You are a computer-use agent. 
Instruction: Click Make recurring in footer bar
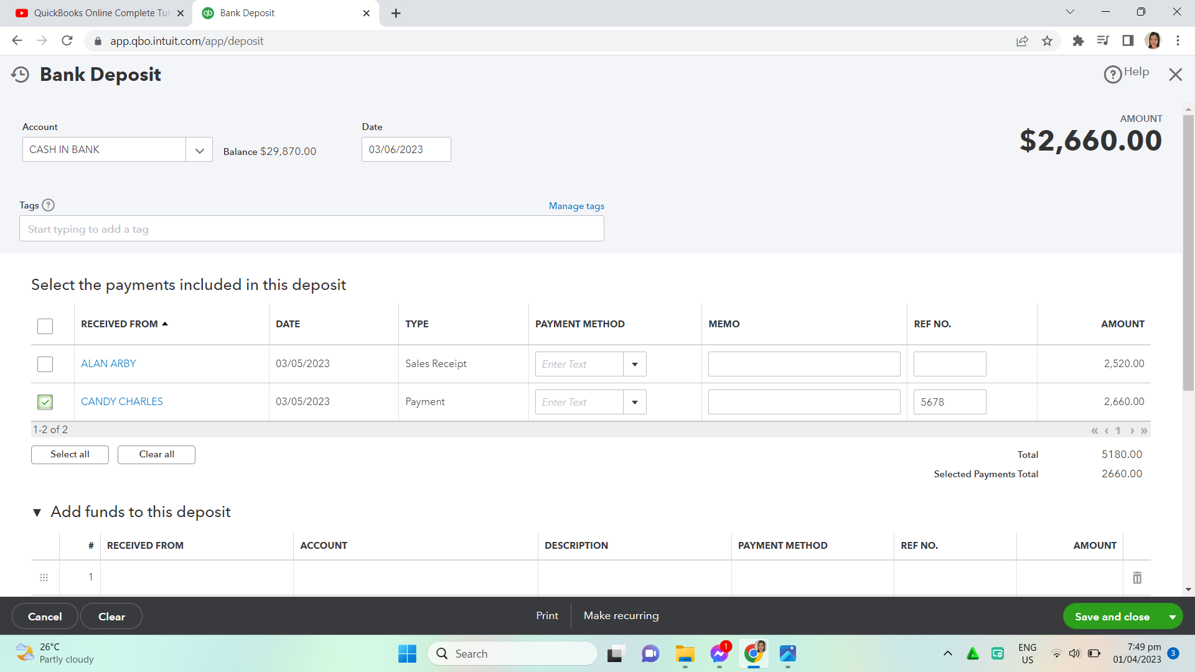[621, 615]
